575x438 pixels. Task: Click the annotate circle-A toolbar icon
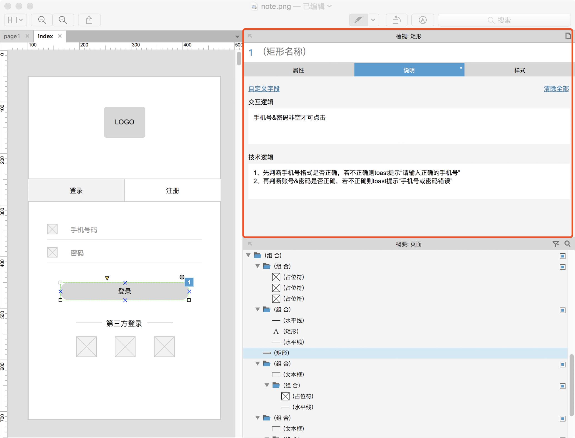pos(422,20)
